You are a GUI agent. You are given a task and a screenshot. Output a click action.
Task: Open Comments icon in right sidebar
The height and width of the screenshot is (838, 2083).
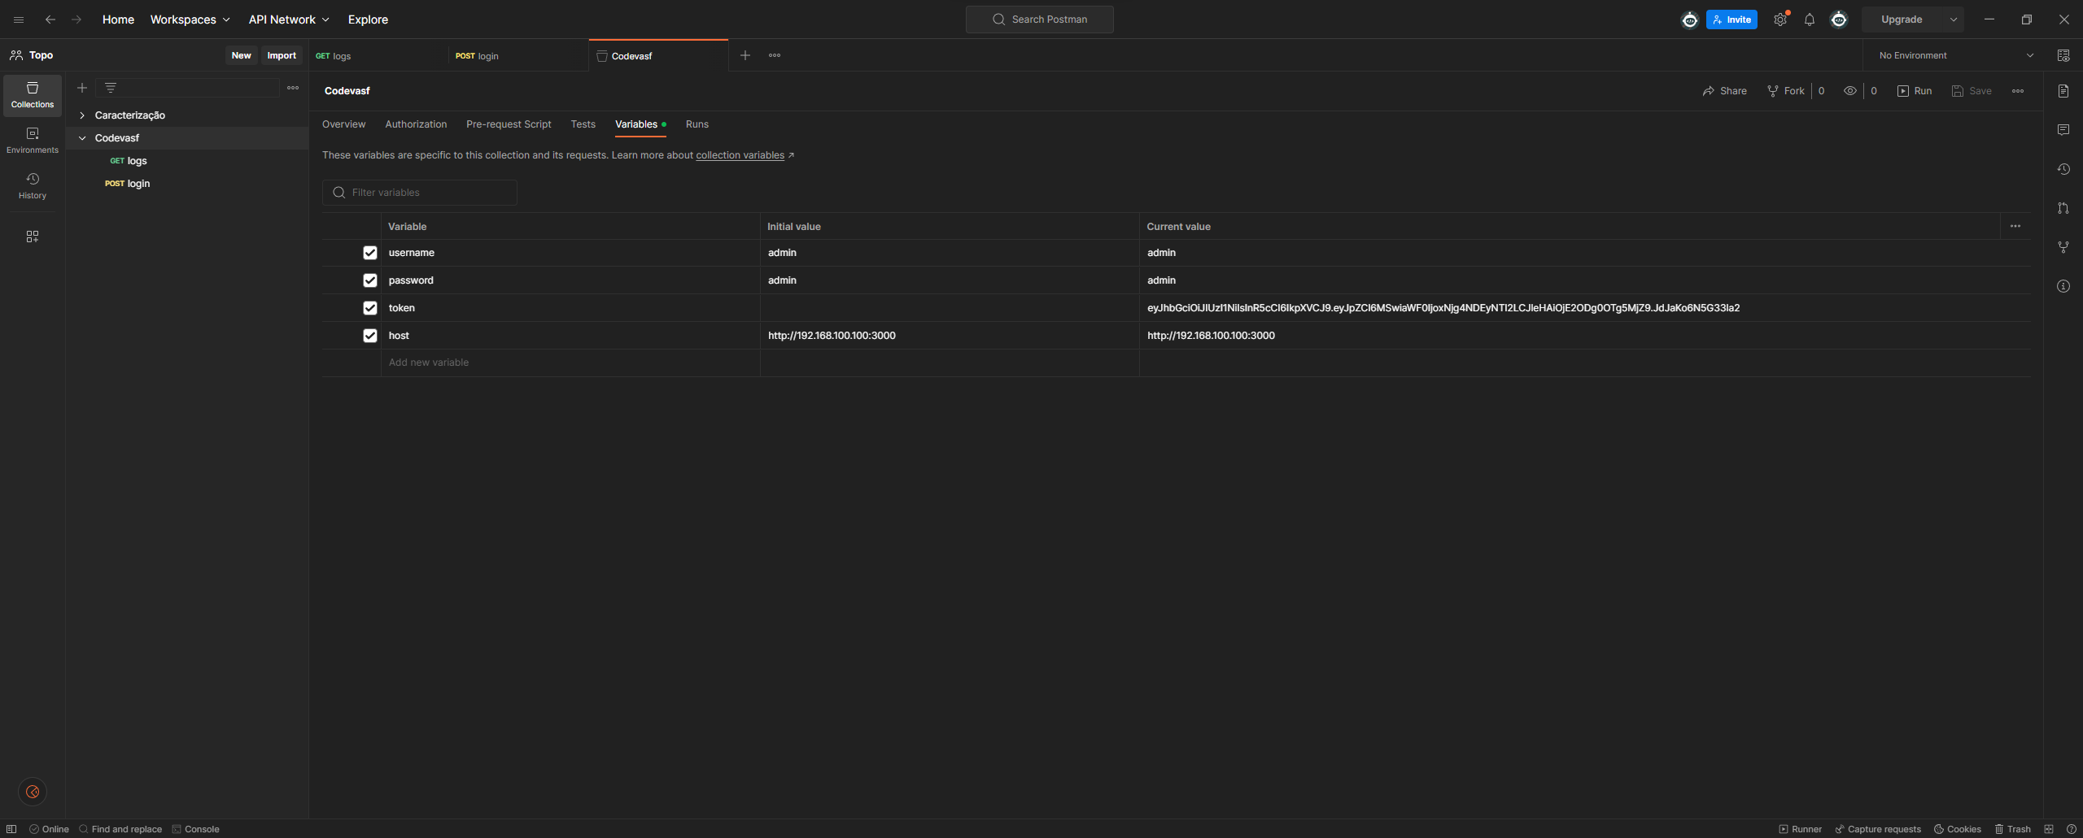[x=2063, y=130]
